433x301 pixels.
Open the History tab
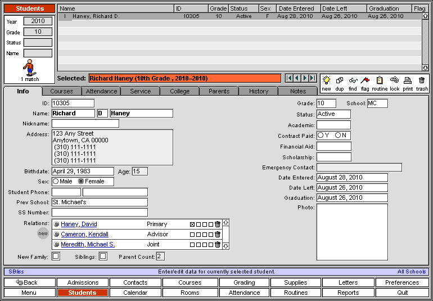pyautogui.click(x=259, y=91)
